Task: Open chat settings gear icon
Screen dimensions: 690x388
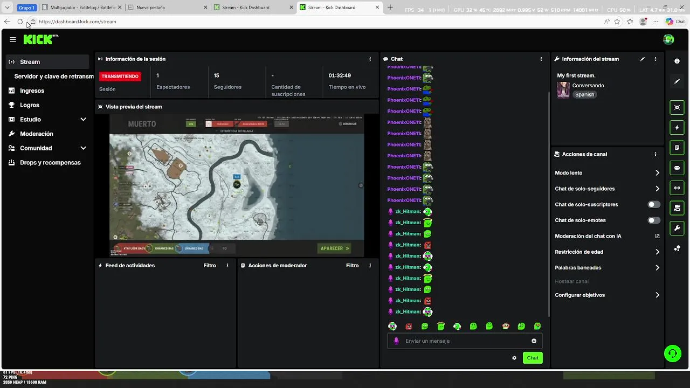Action: tap(514, 358)
